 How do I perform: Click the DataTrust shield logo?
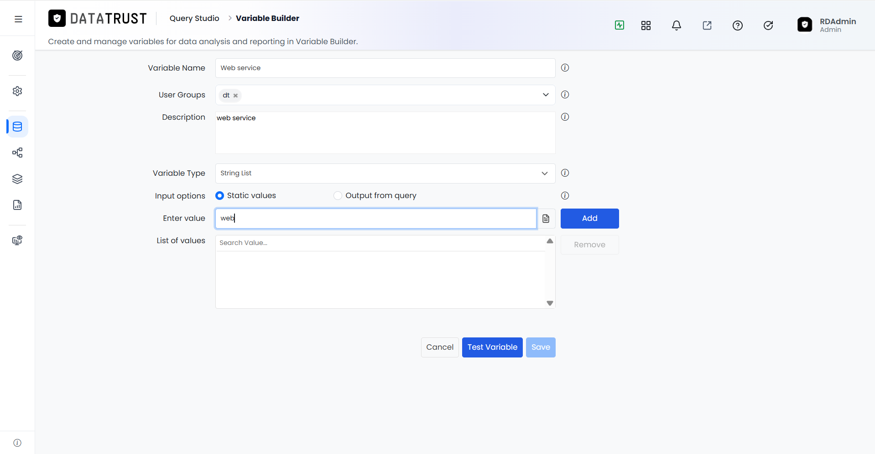[x=57, y=18]
